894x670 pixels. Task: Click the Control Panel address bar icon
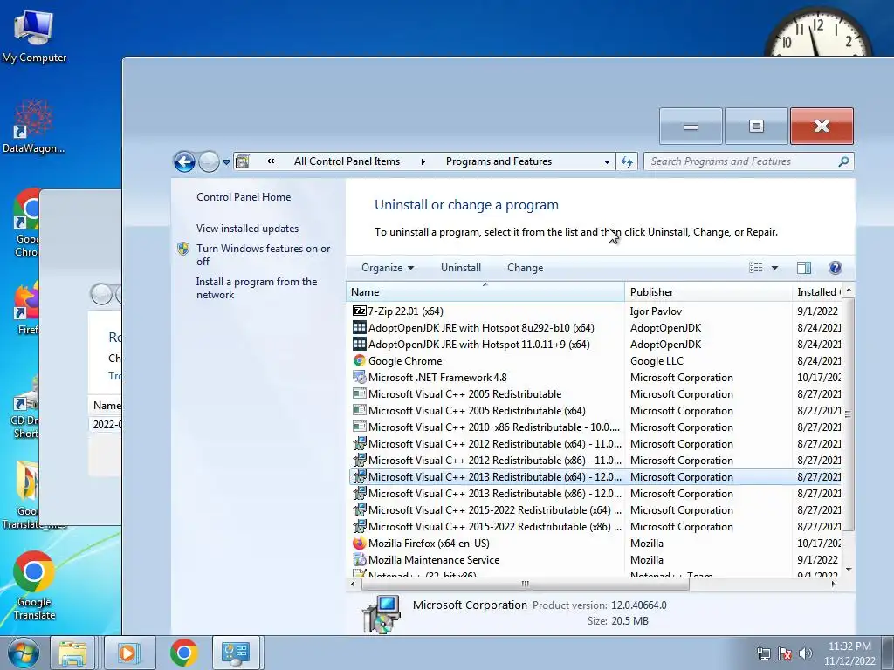point(243,161)
